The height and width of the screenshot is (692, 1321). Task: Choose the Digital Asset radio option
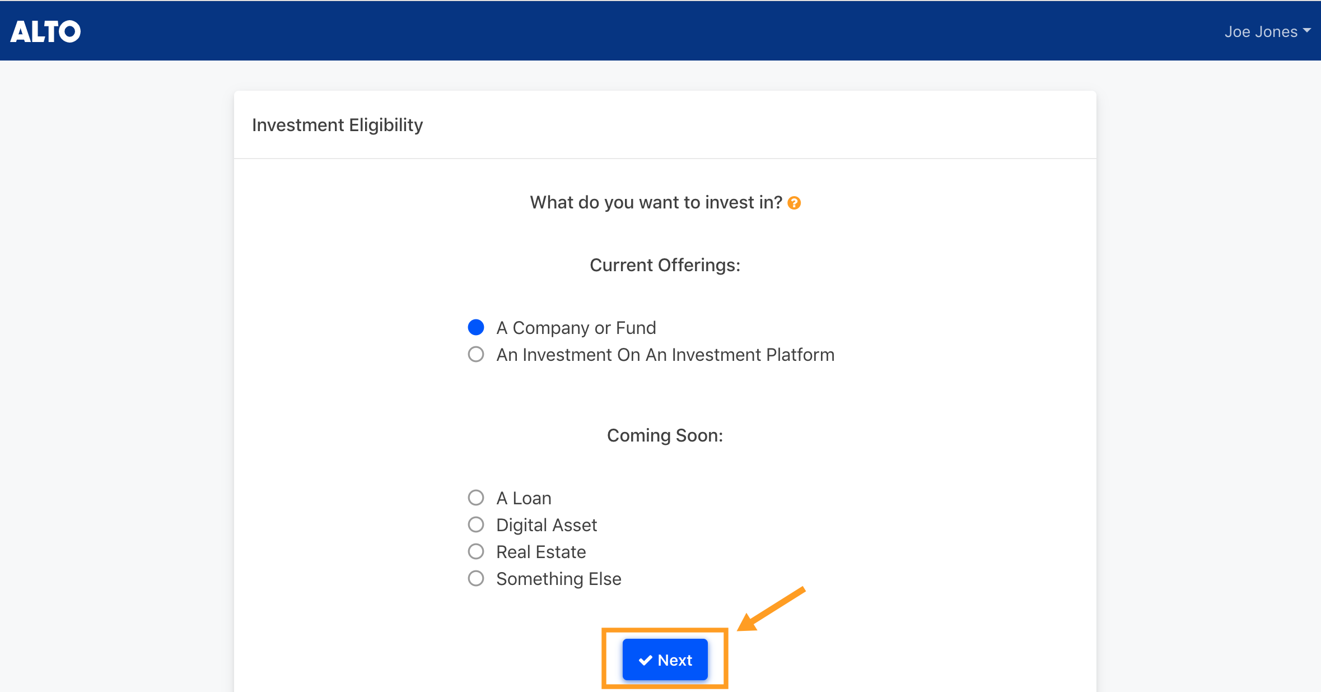[x=476, y=524]
